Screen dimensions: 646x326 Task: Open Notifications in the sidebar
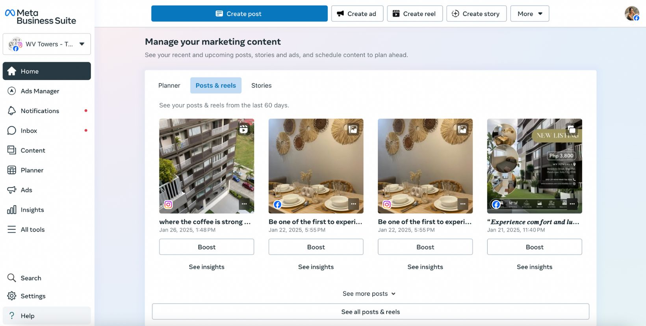pyautogui.click(x=47, y=111)
